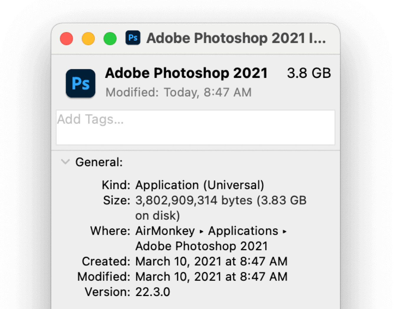Screen dimensions: 401x309
Task: Minimize the info window with yellow button
Action: pos(88,39)
